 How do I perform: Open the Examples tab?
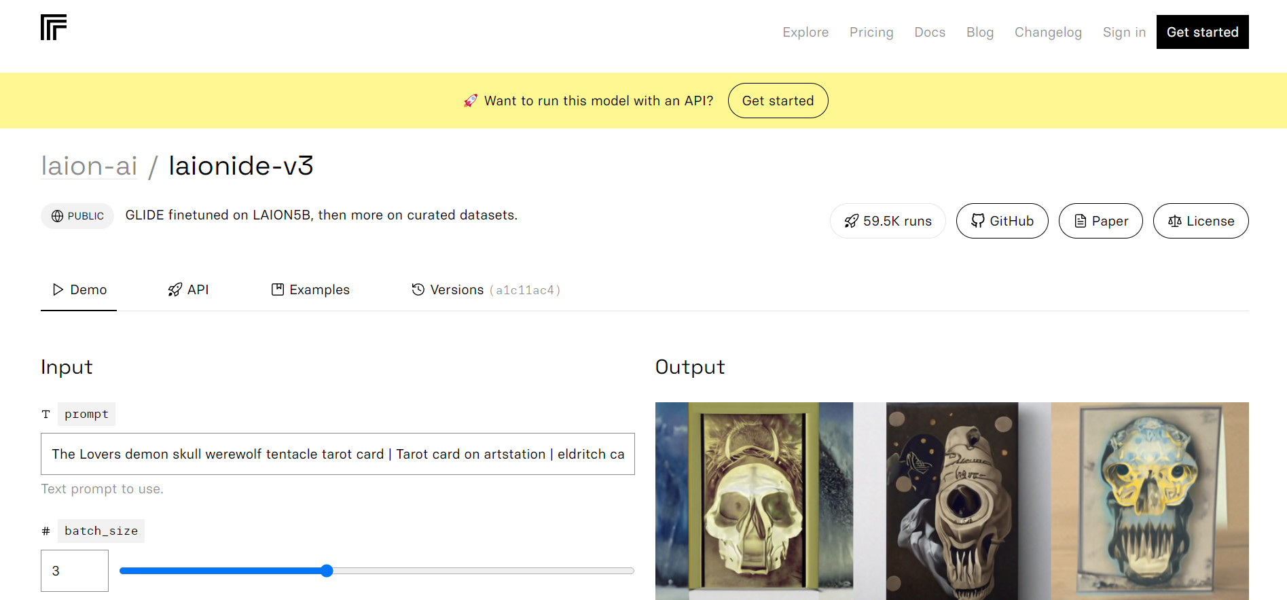[x=310, y=289]
